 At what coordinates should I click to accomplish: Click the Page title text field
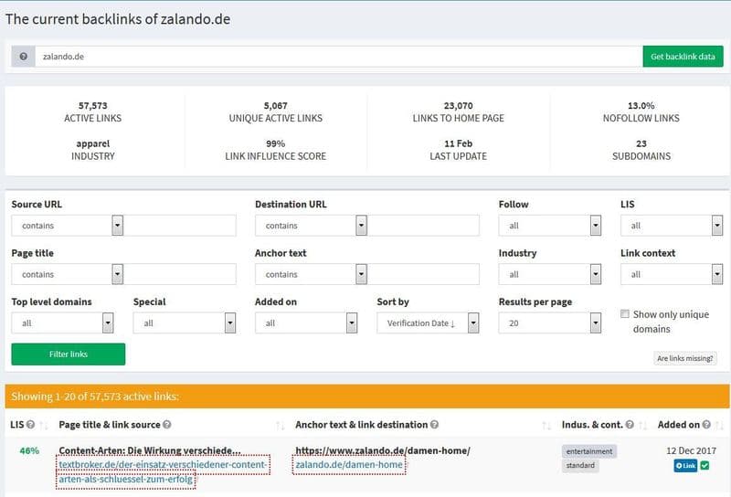[179, 274]
